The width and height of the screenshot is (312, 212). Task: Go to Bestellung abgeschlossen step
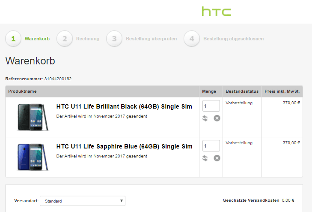[234, 39]
